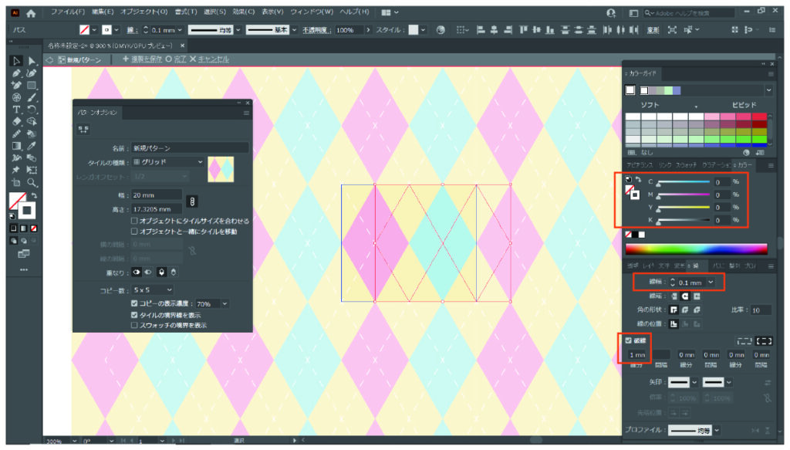Image resolution: width=790 pixels, height=450 pixels.
Task: Select the Selection tool arrow
Action: pos(16,61)
